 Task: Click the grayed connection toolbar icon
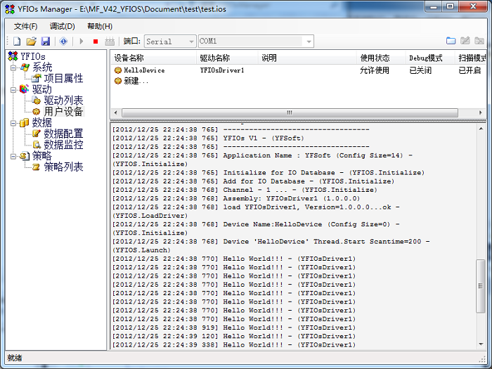click(110, 41)
